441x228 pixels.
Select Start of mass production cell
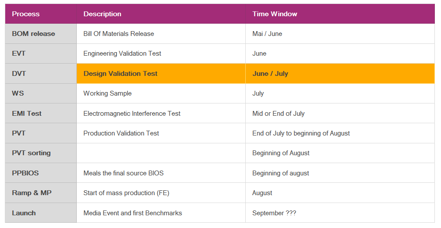tap(126, 193)
